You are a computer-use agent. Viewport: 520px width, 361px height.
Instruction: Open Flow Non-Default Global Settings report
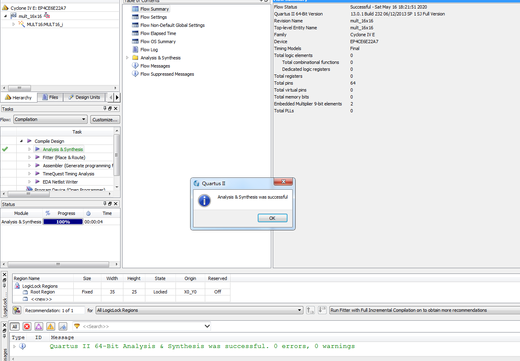point(172,25)
